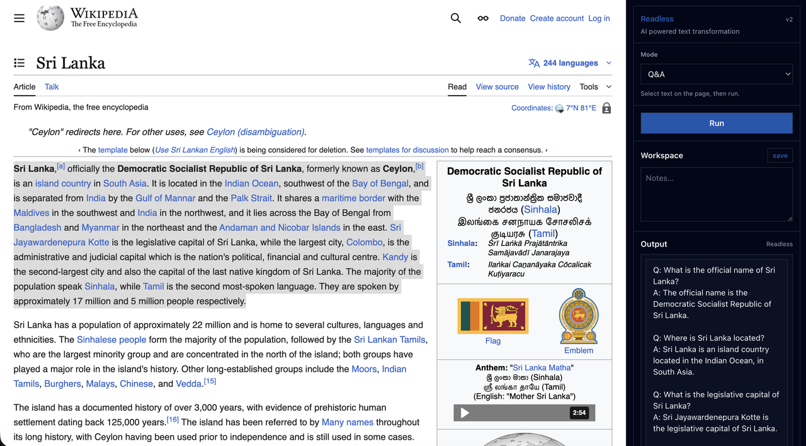This screenshot has width=806, height=446.
Task: Click the "Output" section label
Action: 654,244
